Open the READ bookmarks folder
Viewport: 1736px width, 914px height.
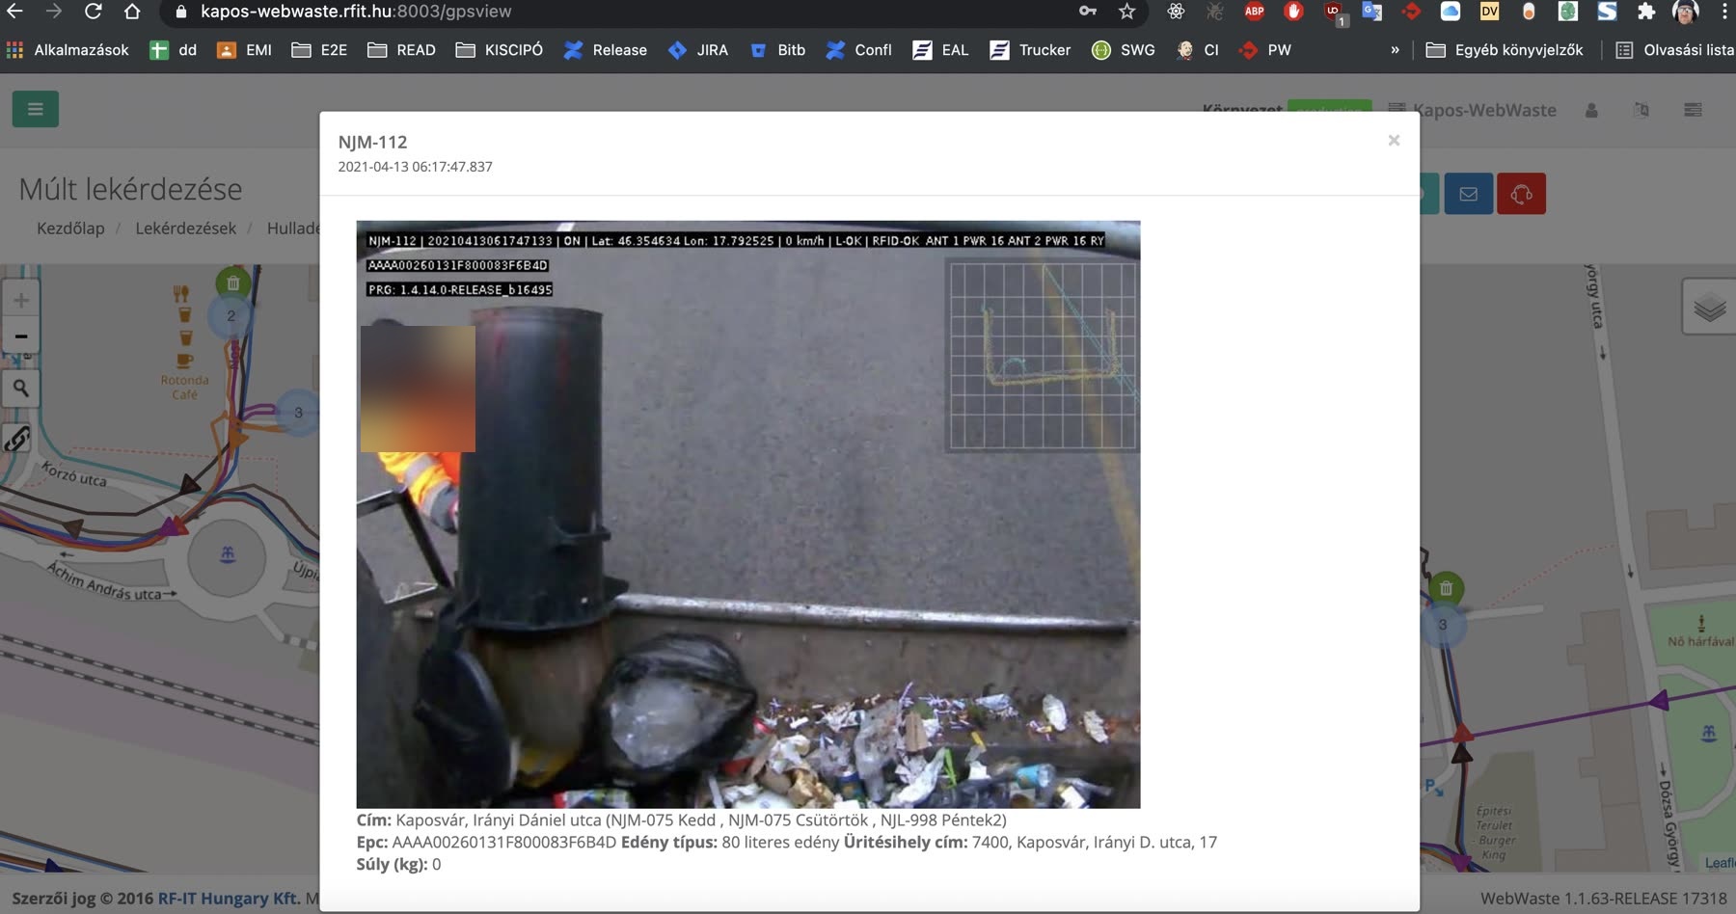click(x=401, y=50)
